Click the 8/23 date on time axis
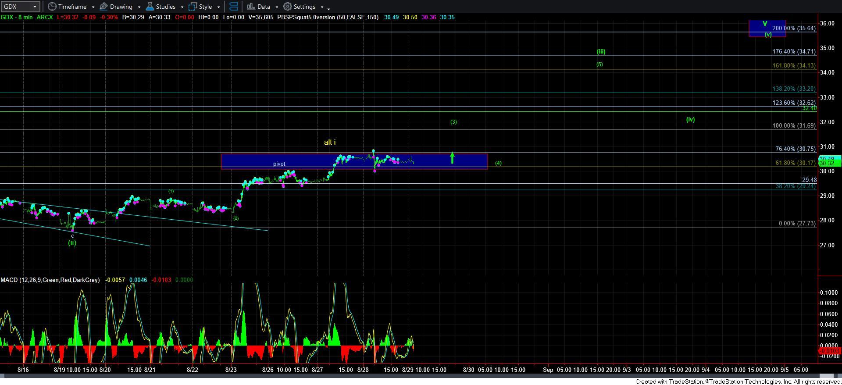This screenshot has width=842, height=385. (231, 370)
